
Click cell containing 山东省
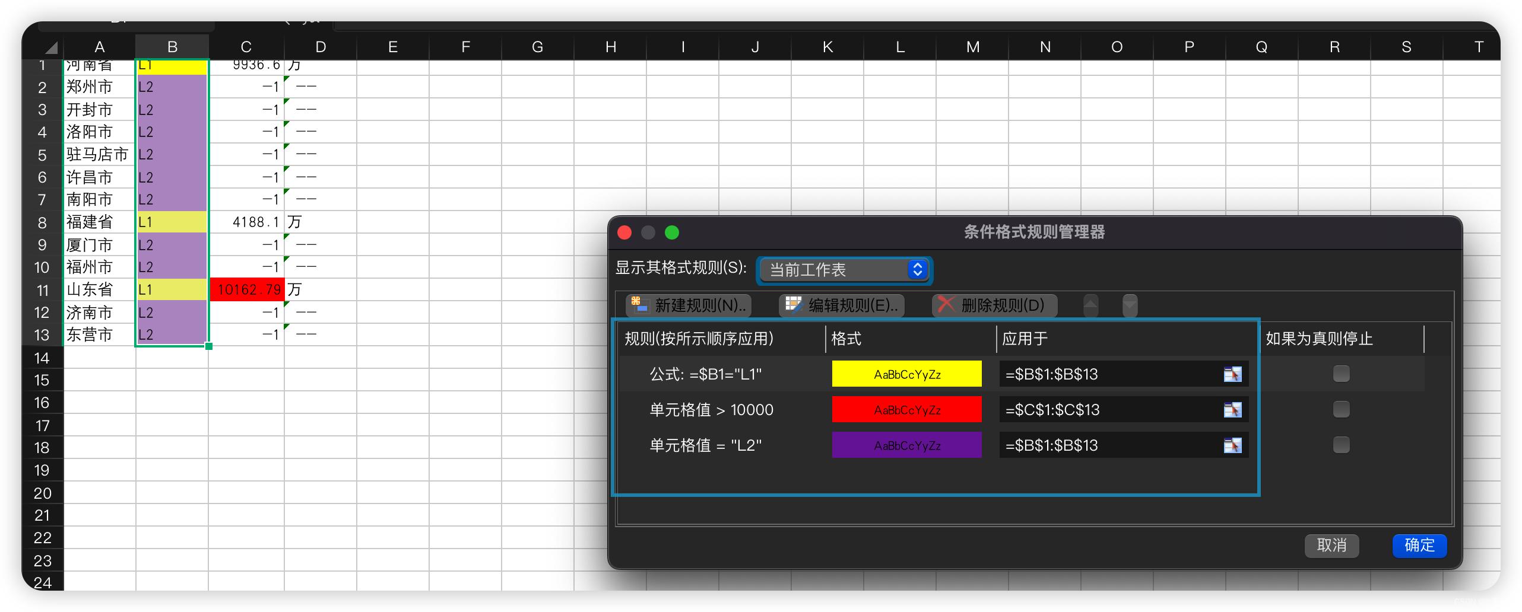coord(99,290)
